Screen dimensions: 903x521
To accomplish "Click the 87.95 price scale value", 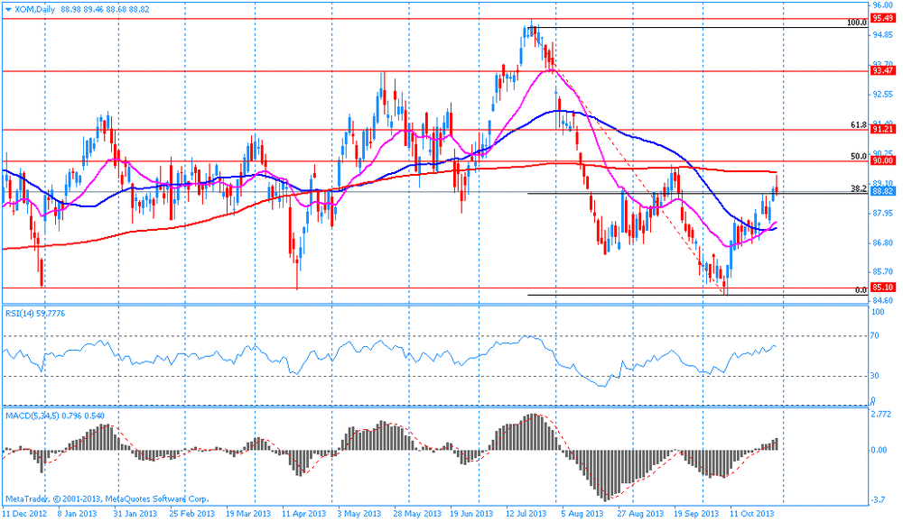I will [x=883, y=214].
